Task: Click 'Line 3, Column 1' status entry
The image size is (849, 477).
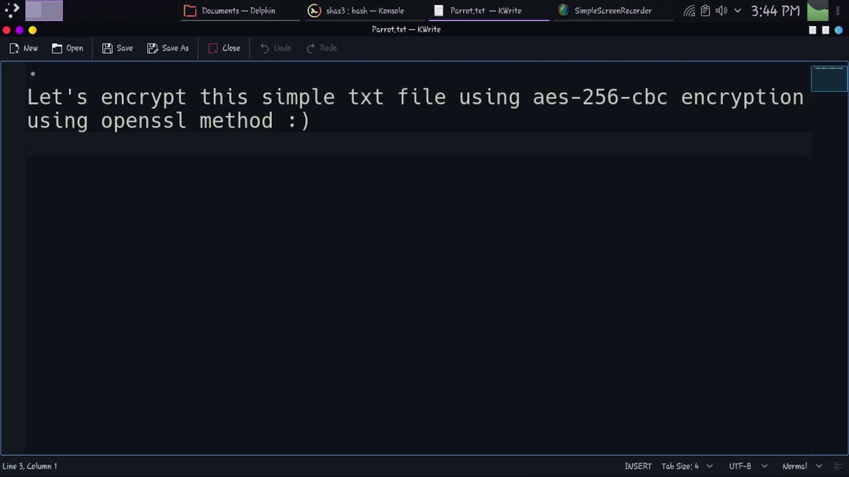Action: coord(30,466)
